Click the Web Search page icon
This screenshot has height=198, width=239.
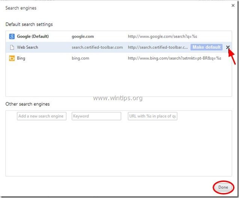tap(12, 47)
